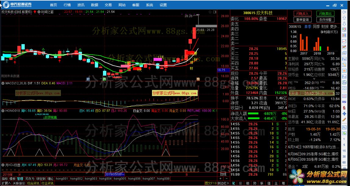Click the 闪电卖出 button
The image size is (350, 186).
click(x=325, y=14)
